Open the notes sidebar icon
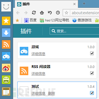Image resolution: width=99 pixels, height=99 pixels. coord(6,92)
